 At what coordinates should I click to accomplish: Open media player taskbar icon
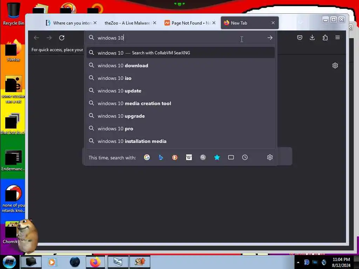(x=52, y=262)
